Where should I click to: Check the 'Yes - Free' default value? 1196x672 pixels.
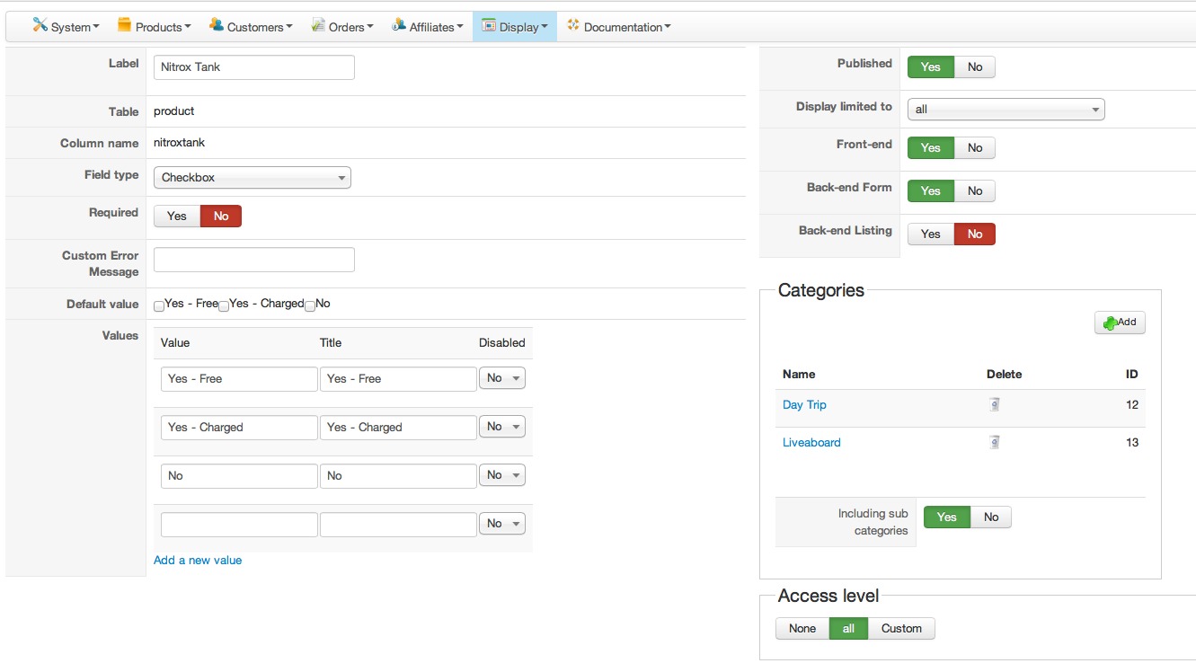159,306
